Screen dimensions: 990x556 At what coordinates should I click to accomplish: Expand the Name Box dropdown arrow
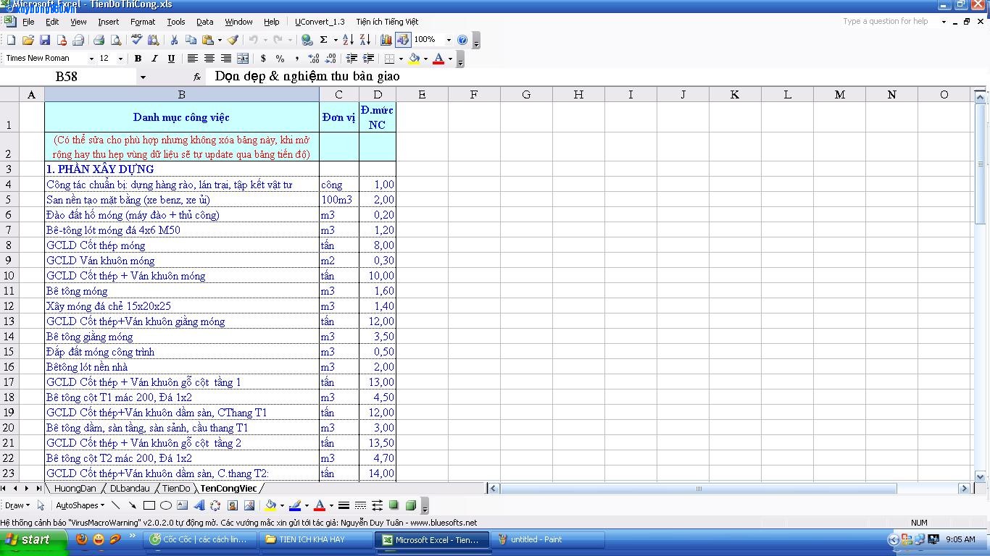pos(143,77)
